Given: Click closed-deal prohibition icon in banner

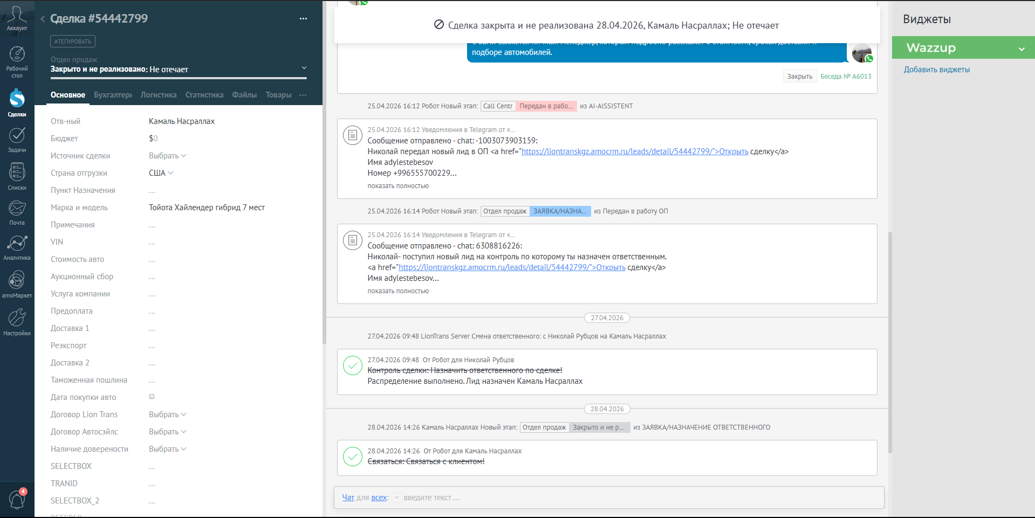Looking at the screenshot, I should point(439,25).
